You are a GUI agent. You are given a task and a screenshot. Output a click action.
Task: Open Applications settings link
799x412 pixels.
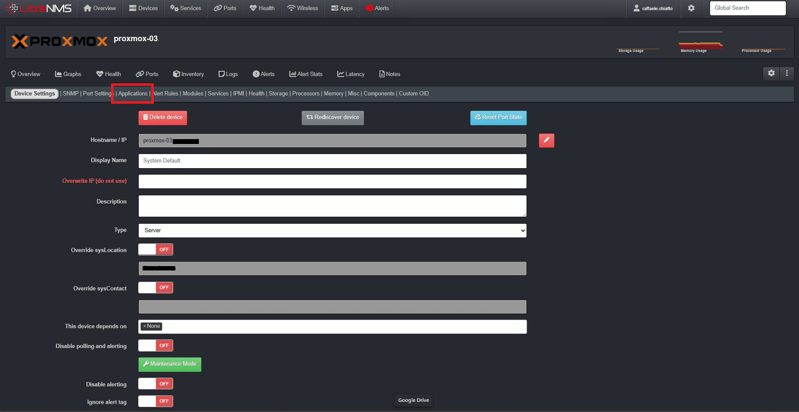(133, 94)
